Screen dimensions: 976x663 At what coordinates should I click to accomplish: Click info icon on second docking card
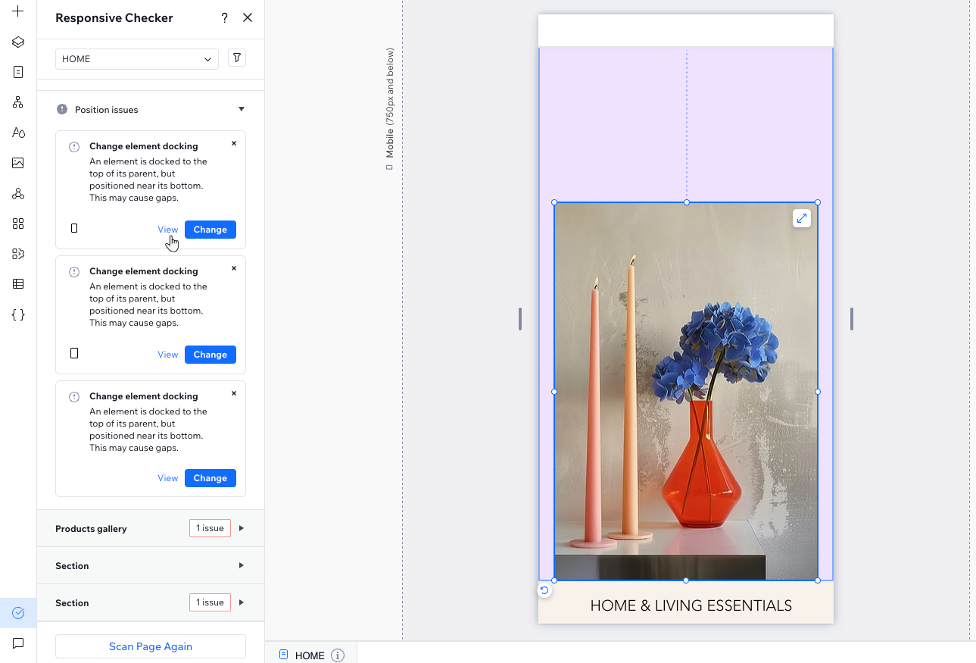(x=74, y=272)
